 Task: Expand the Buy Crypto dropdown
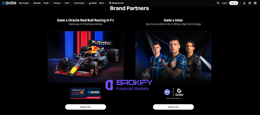25,3
